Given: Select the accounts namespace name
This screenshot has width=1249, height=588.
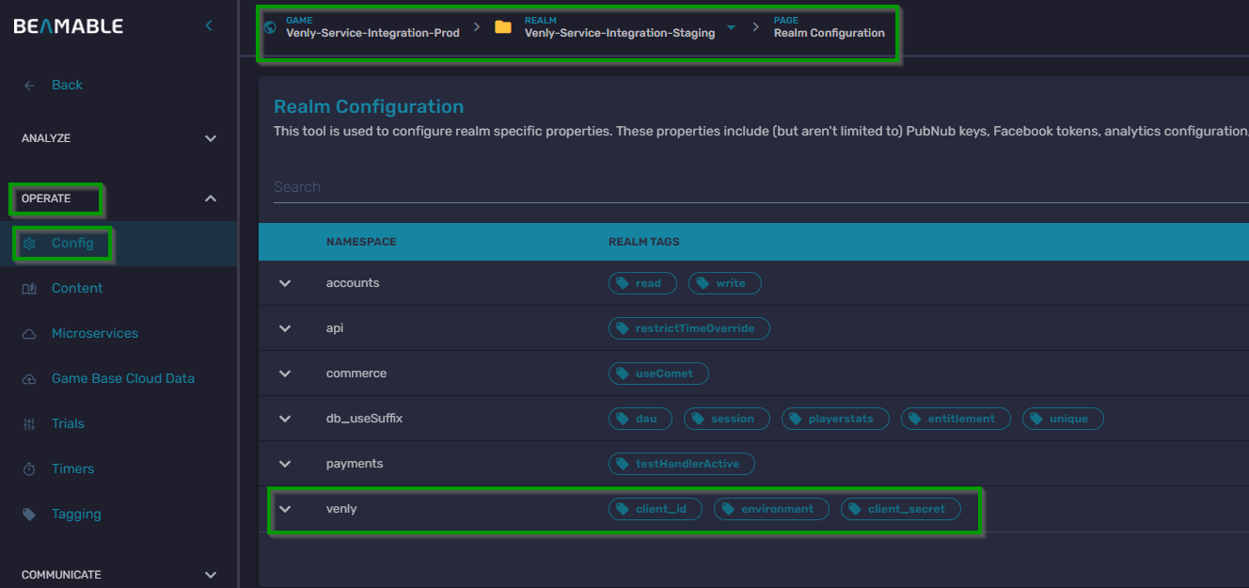Looking at the screenshot, I should coord(353,283).
